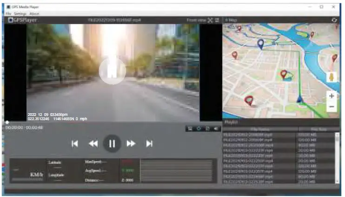Click the document icon below the video
The image size is (345, 197).
[207, 129]
